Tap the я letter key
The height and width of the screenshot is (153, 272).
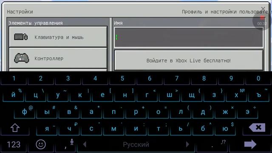[x=47, y=128]
